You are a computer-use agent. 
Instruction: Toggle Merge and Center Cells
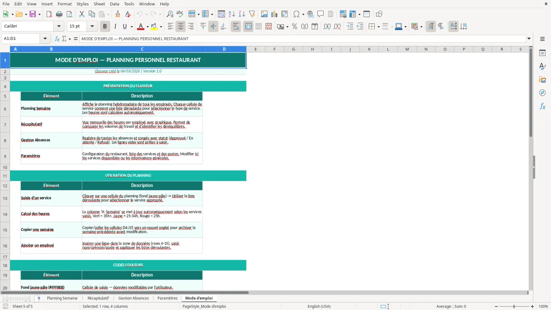[x=248, y=27]
